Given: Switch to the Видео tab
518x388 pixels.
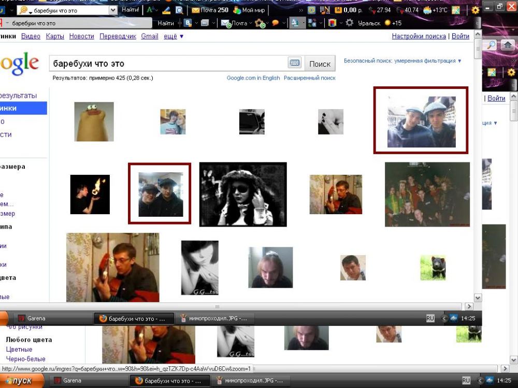Looking at the screenshot, I should (x=31, y=36).
